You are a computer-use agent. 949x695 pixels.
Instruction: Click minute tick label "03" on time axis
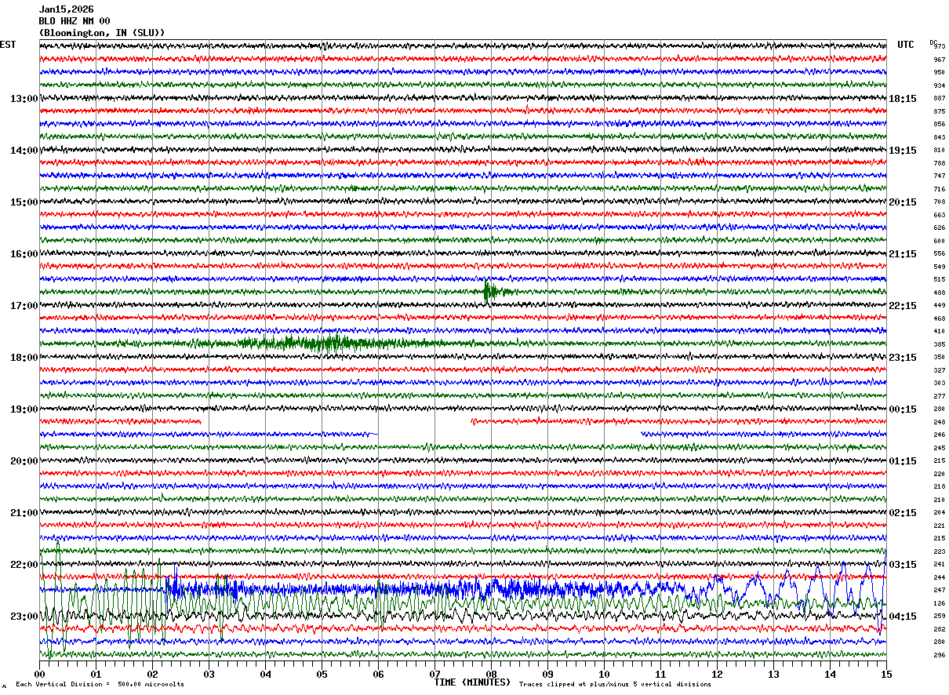[x=209, y=674]
